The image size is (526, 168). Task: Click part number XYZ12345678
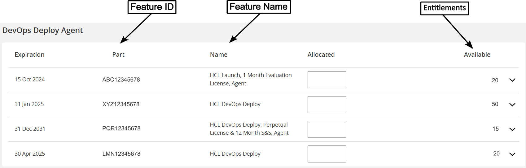pyautogui.click(x=121, y=104)
